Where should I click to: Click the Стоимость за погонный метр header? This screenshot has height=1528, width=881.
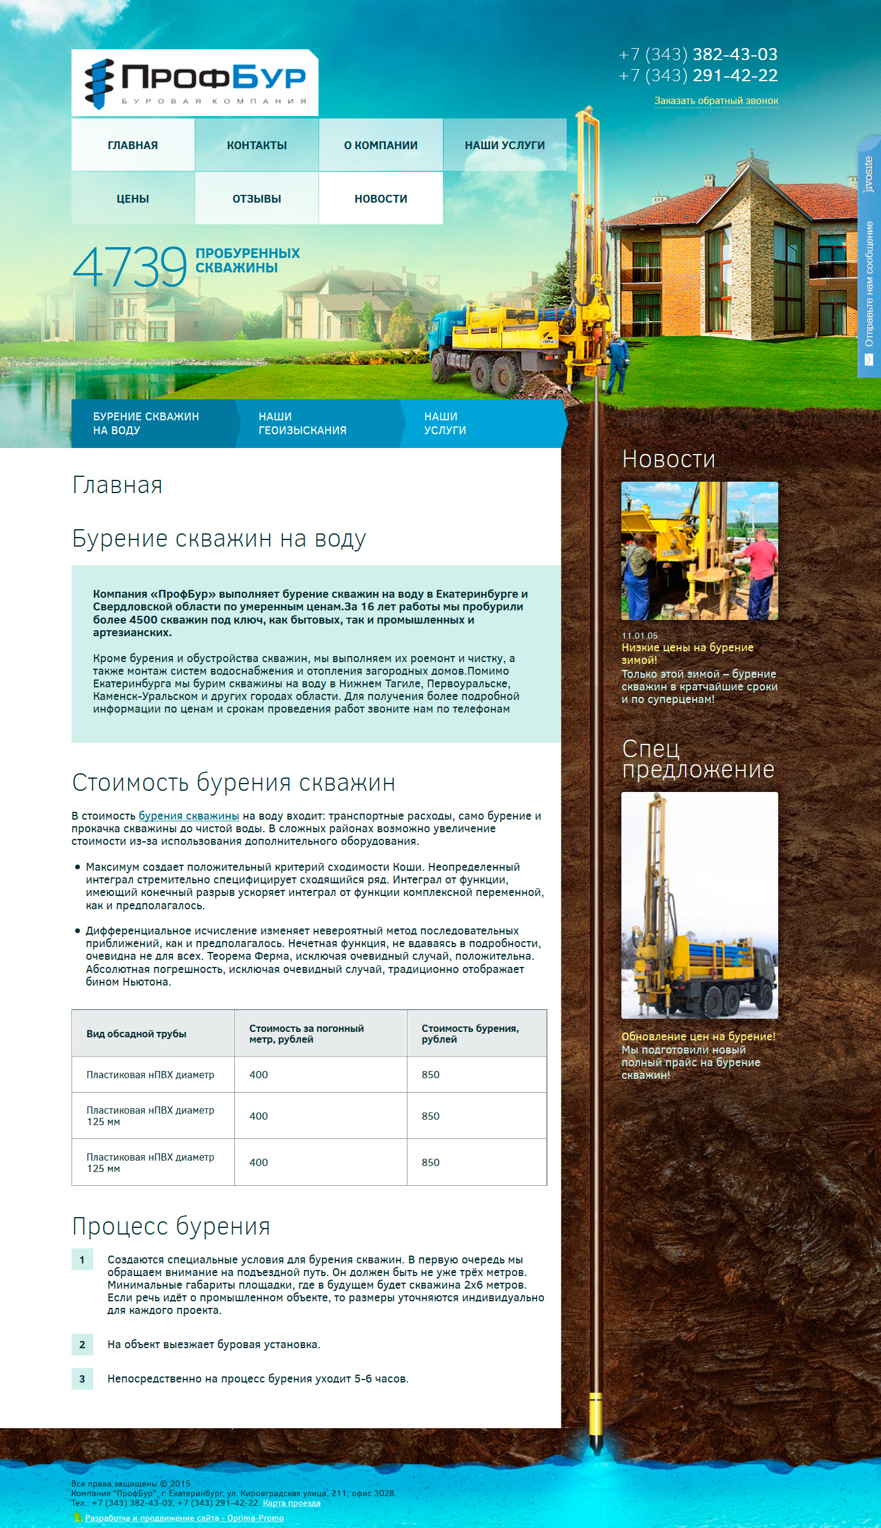(x=321, y=1033)
